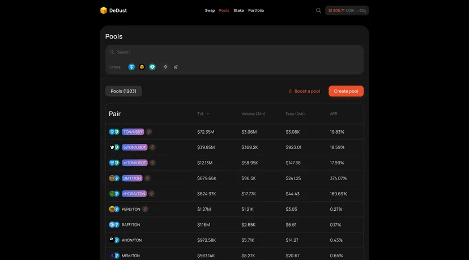The height and width of the screenshot is (260, 469).
Task: Click the ANON/TON token pair icons
Action: click(x=114, y=240)
